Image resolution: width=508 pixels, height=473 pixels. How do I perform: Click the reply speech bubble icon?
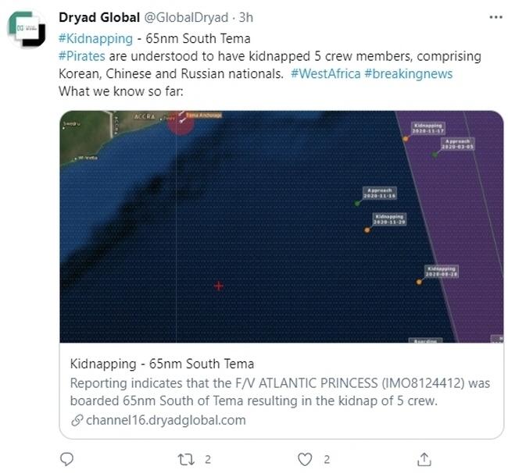[66, 459]
